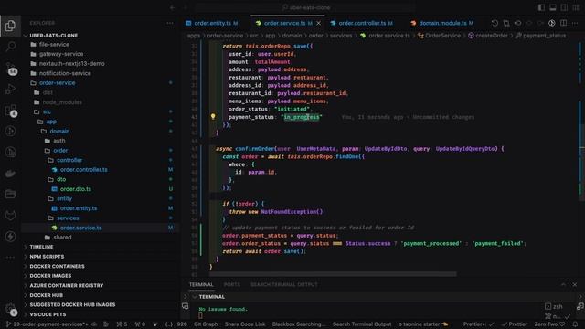Viewport: 585px width, 329px height.
Task: Switch to order.entity.ts tab
Action: (212, 23)
